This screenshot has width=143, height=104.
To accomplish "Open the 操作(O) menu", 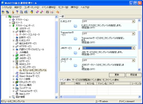I will tap(74, 7).
